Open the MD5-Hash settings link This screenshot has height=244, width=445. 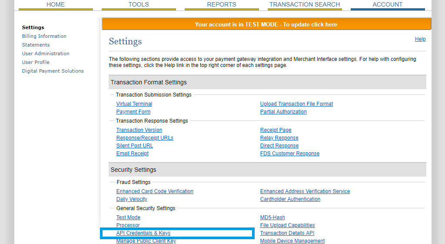tap(272, 217)
